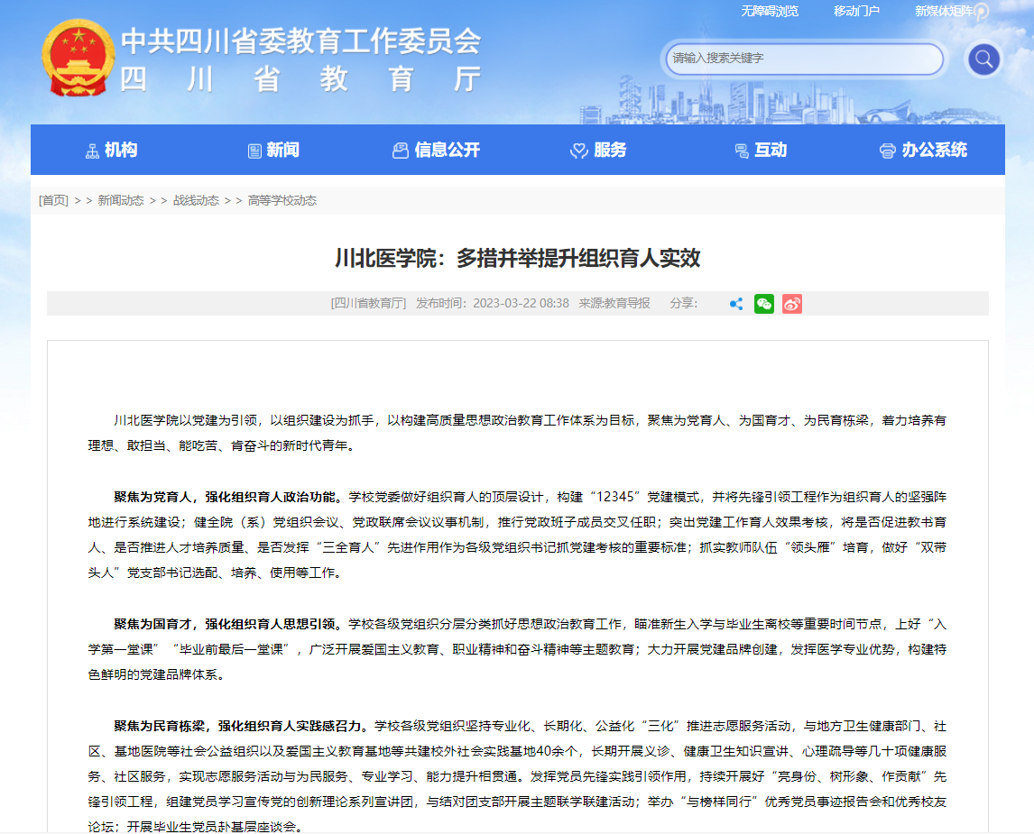Click the 机构 building icon in nav bar
The height and width of the screenshot is (834, 1034).
click(x=91, y=150)
